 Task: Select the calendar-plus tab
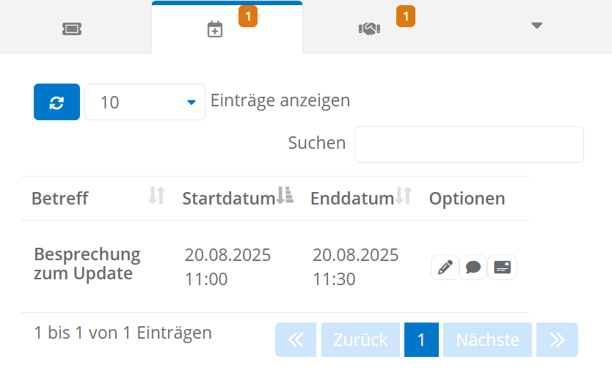215,29
